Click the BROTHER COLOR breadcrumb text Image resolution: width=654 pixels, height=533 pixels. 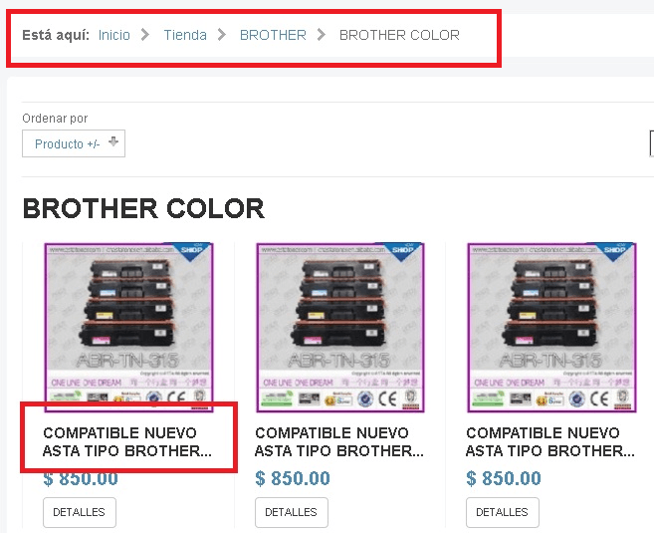(399, 35)
